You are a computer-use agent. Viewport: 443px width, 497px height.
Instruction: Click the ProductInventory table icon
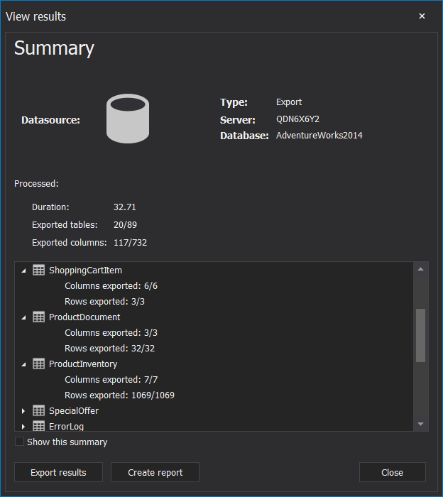(x=39, y=364)
